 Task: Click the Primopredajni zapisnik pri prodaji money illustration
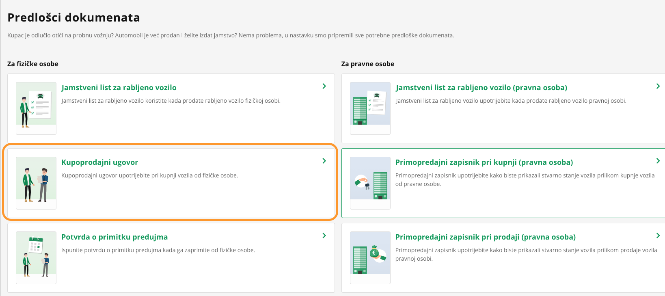click(x=370, y=257)
